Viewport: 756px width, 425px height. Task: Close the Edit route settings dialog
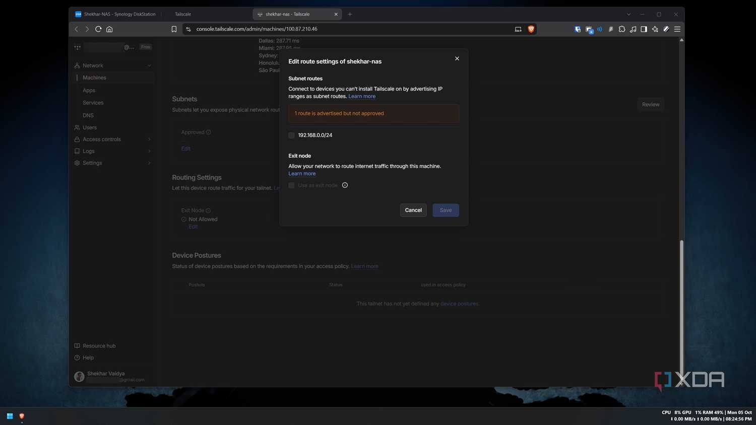(457, 58)
